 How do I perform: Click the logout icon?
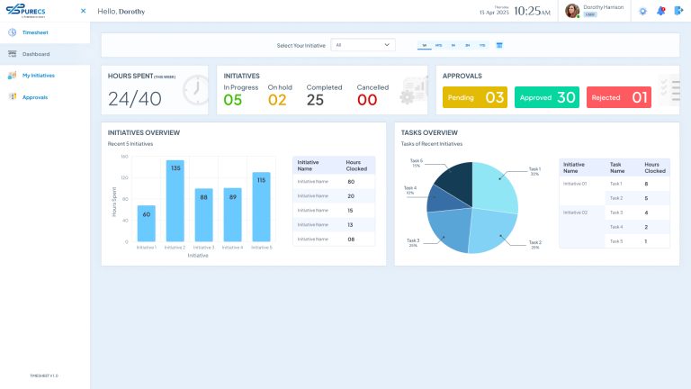coord(678,11)
